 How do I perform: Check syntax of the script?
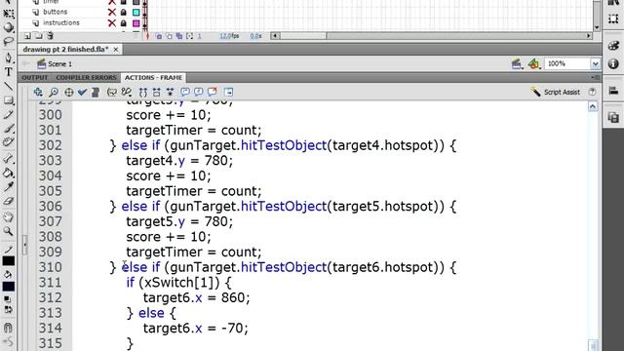click(82, 93)
